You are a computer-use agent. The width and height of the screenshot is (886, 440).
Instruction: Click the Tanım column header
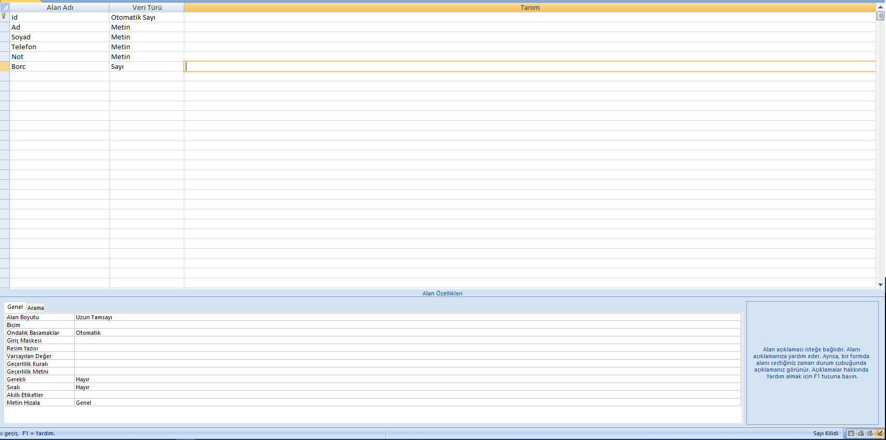point(530,7)
